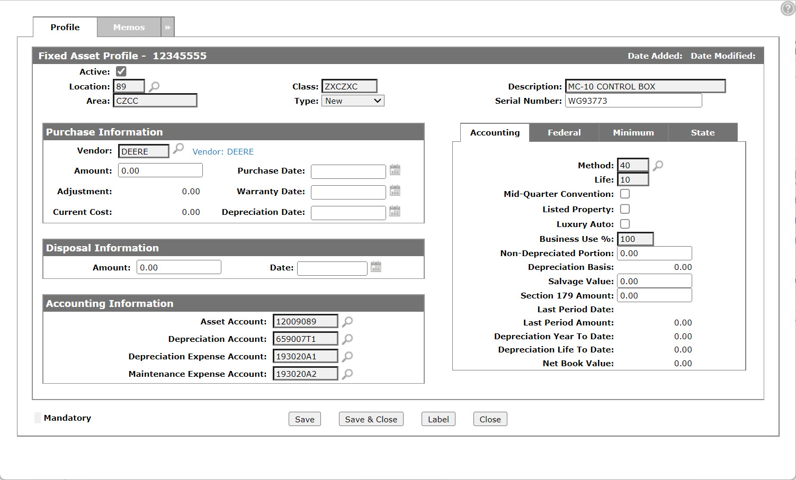
Task: Click the purchase Amount input field
Action: [x=160, y=170]
